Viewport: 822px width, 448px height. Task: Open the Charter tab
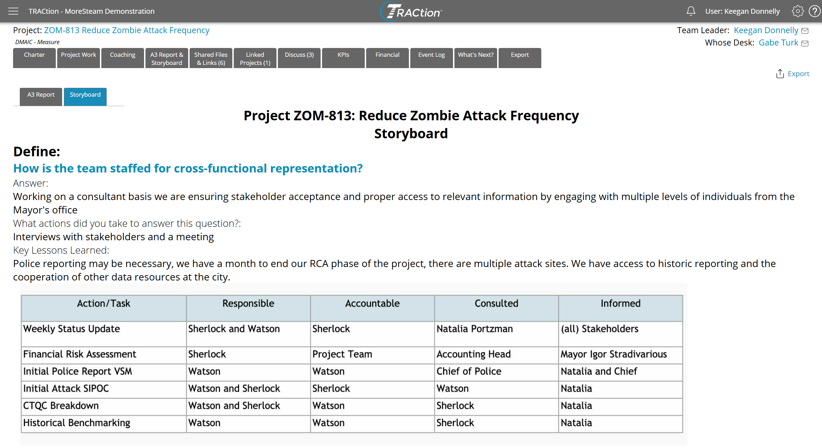point(34,58)
